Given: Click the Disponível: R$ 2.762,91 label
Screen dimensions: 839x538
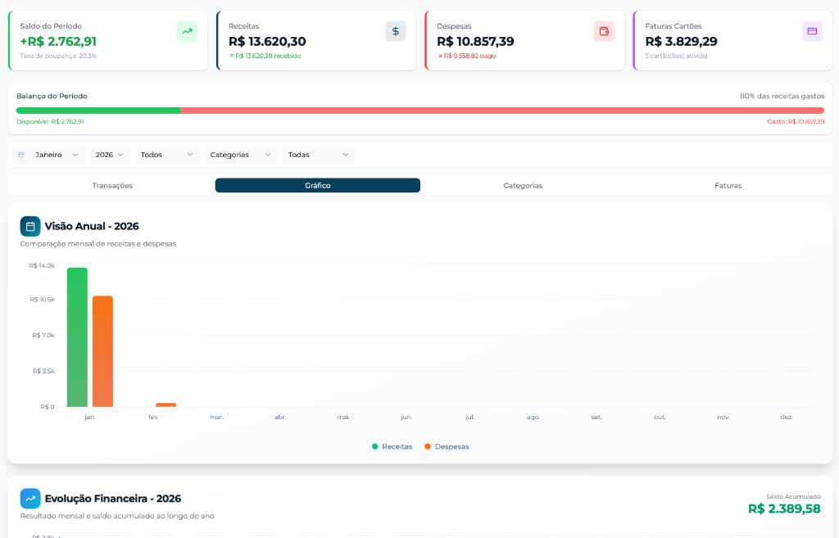Looking at the screenshot, I should [50, 122].
